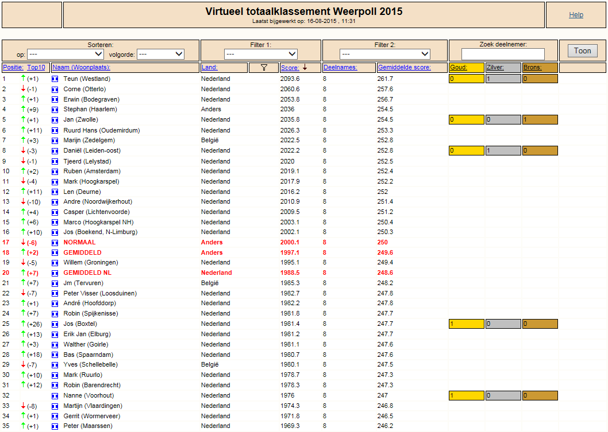Open the detail icon beside Jos (Boxtel)
Screen dimensions: 608x432
coord(55,324)
